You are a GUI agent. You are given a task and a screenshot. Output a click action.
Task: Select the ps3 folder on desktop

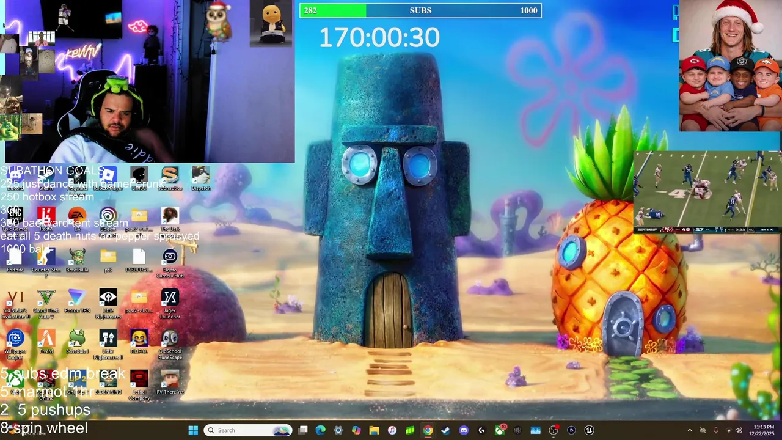click(x=108, y=260)
